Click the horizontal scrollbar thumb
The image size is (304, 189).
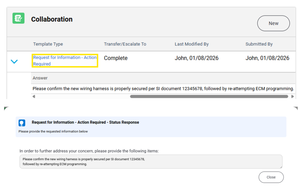pyautogui.click(x=209, y=96)
